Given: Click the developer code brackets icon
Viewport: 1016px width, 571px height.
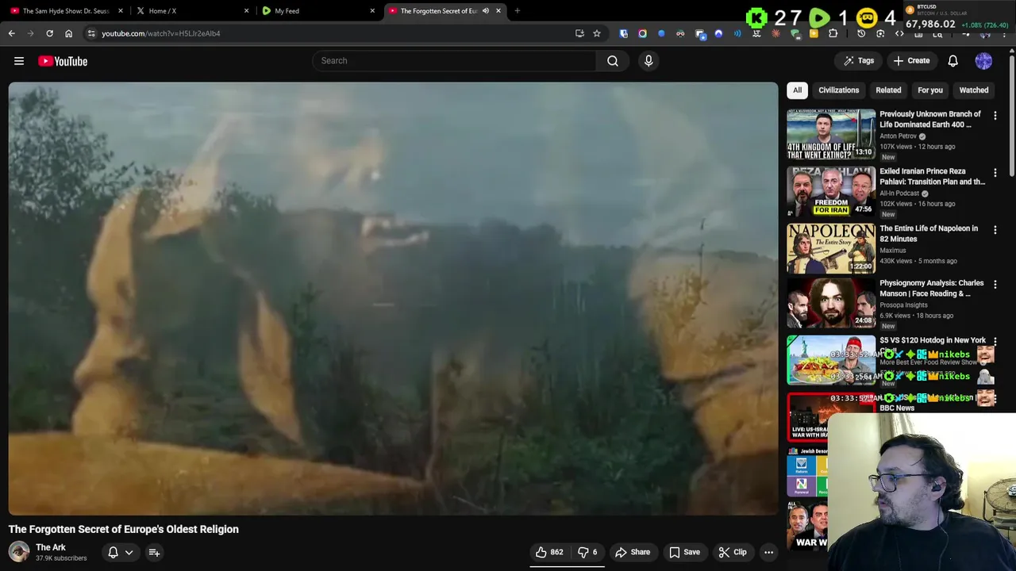Looking at the screenshot, I should 899,33.
